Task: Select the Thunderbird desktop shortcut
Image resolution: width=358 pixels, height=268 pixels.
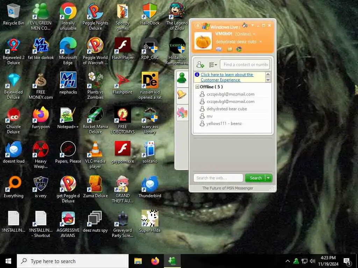Action: click(150, 187)
